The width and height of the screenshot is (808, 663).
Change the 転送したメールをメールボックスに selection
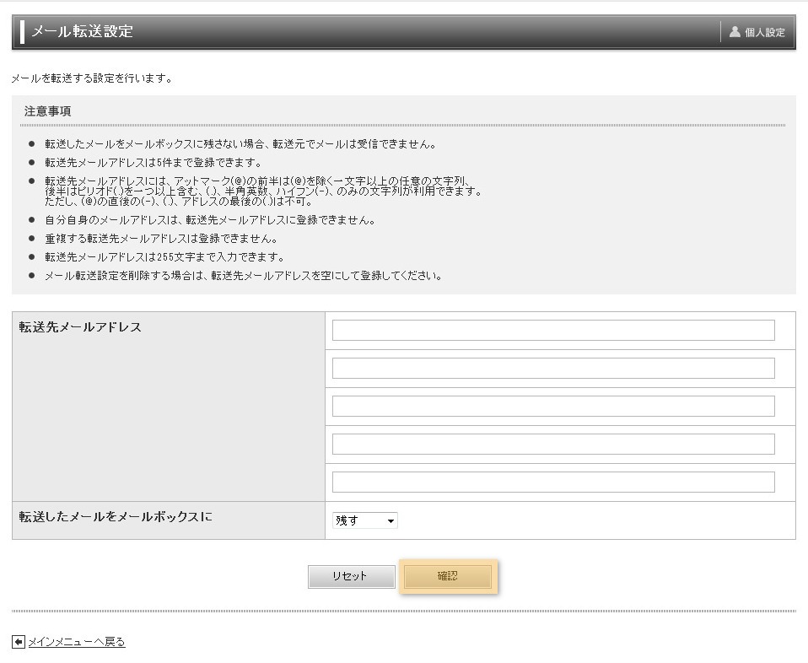[364, 520]
